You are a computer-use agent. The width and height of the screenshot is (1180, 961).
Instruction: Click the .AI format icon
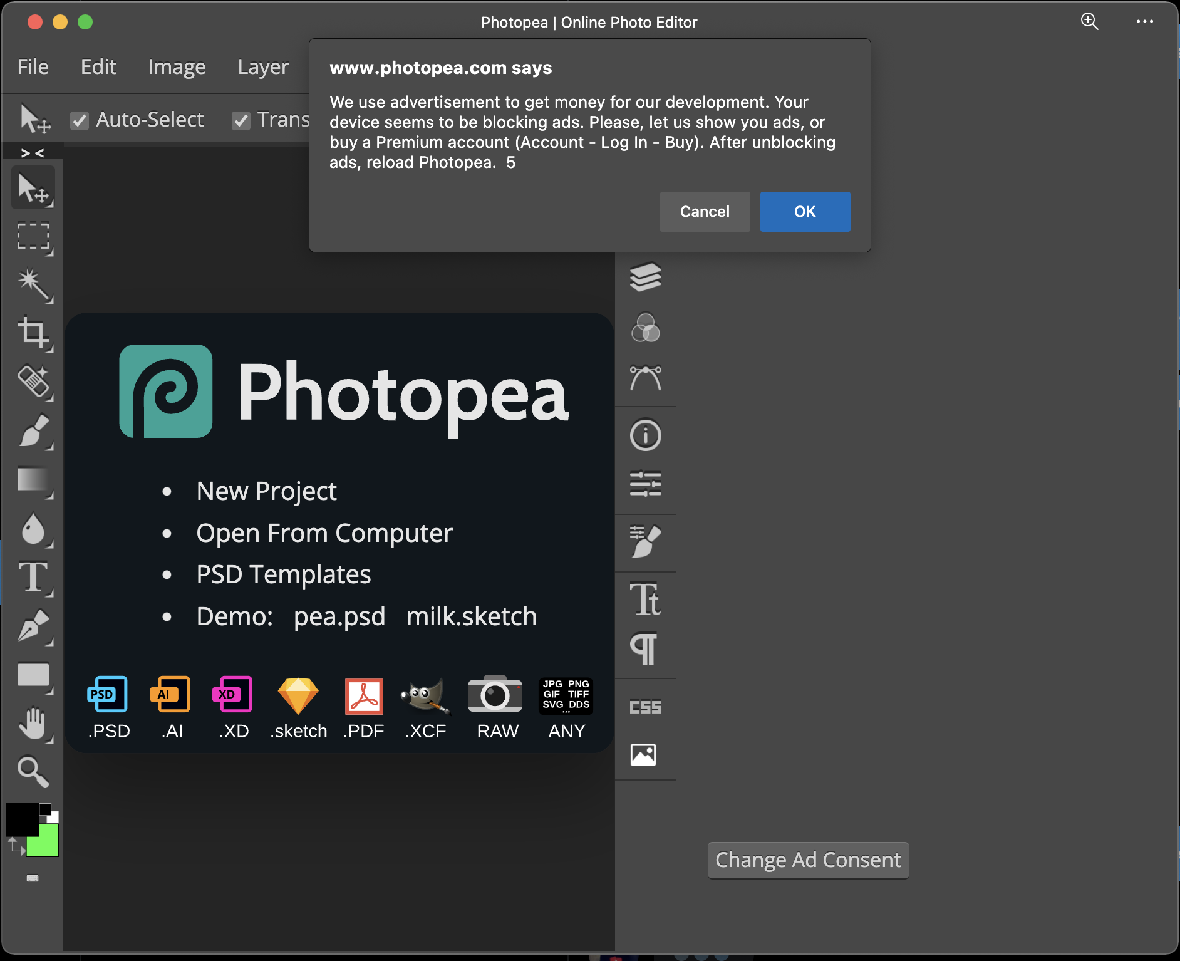pos(170,694)
